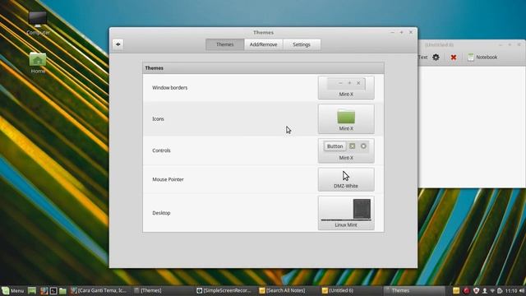Click the 11:10 panel clock

[511, 290]
